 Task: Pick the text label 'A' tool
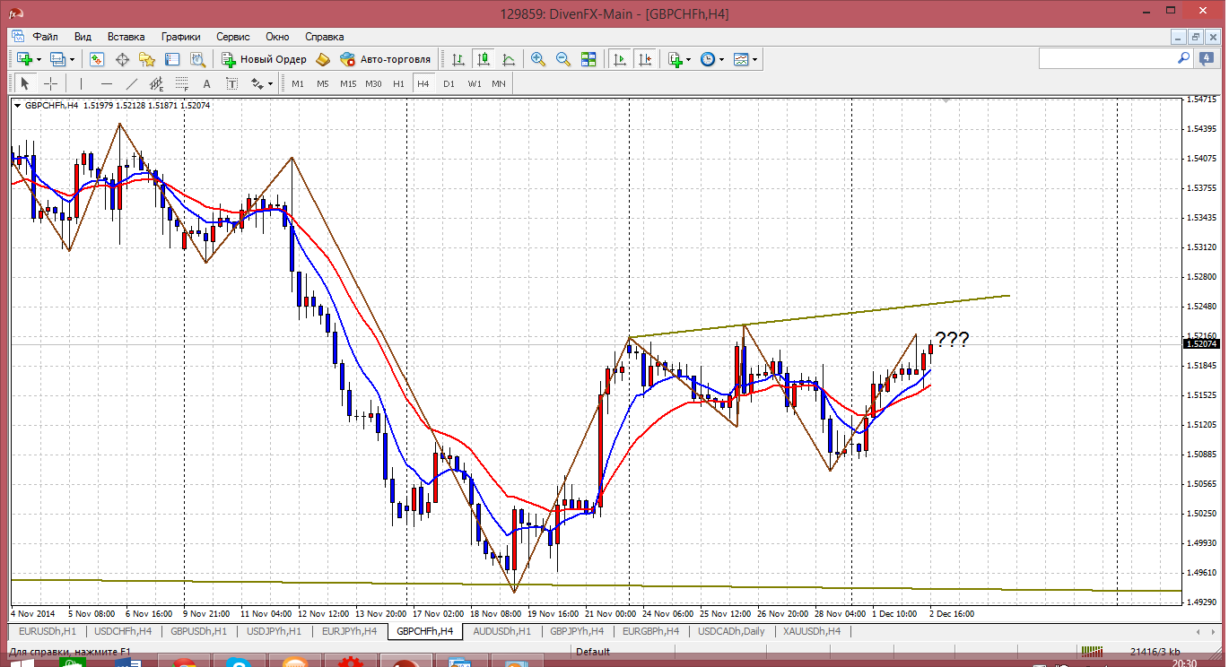point(206,83)
